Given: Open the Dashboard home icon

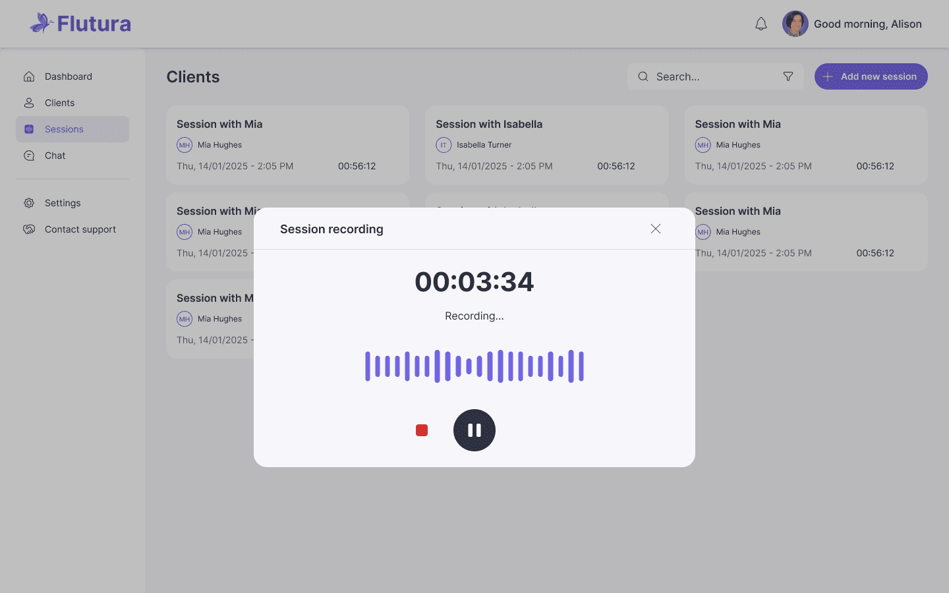Looking at the screenshot, I should (x=29, y=76).
